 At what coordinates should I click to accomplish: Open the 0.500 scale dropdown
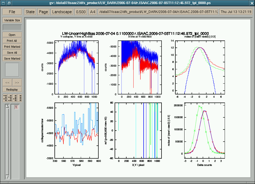click(x=81, y=12)
